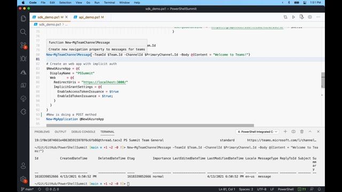This screenshot has width=342, height=192.
Task: Run the PowerShell script with play button
Action: 293,17
